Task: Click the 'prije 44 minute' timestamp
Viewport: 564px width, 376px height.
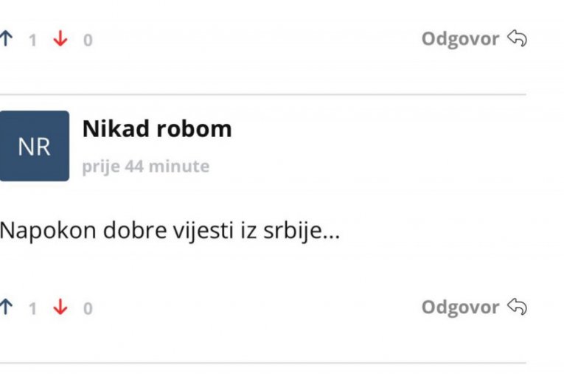Action: (x=146, y=167)
